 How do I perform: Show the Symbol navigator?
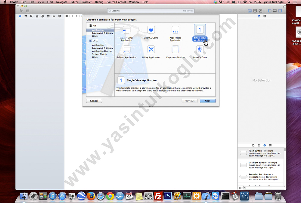(26, 16)
